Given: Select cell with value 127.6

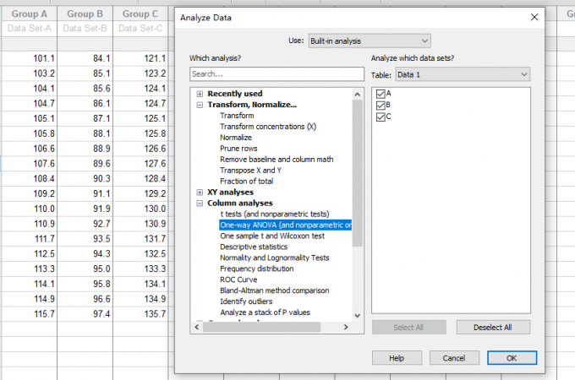Looking at the screenshot, I should (140, 164).
